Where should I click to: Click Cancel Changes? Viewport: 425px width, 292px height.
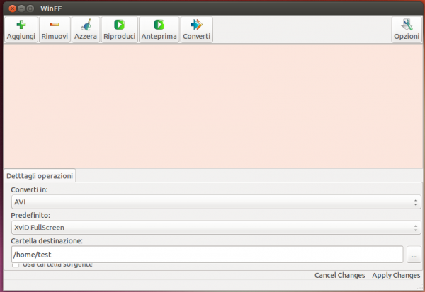pyautogui.click(x=339, y=275)
